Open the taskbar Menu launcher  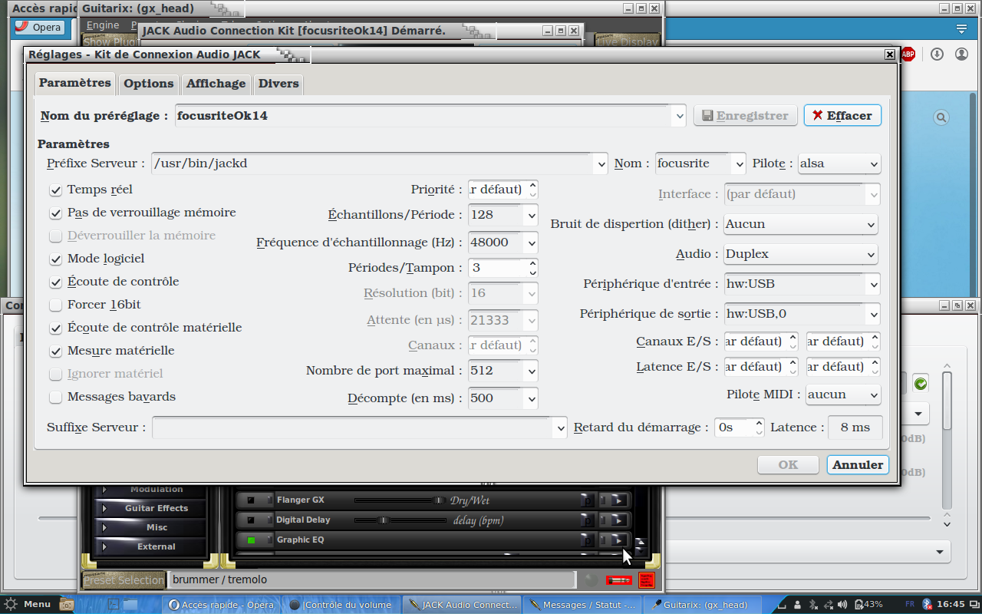28,605
